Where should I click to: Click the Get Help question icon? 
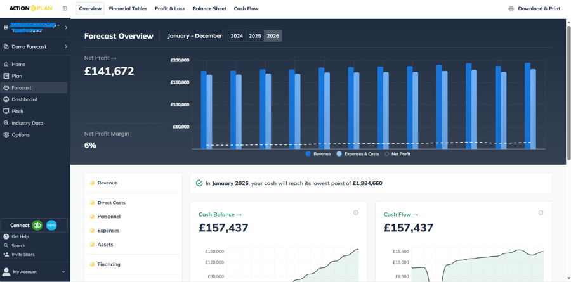tap(6, 236)
